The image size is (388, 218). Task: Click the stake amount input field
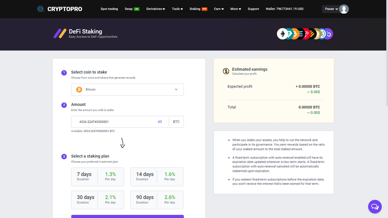[x=113, y=122]
